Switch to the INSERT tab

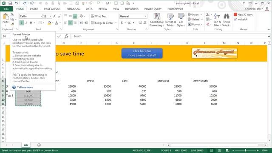(34, 8)
